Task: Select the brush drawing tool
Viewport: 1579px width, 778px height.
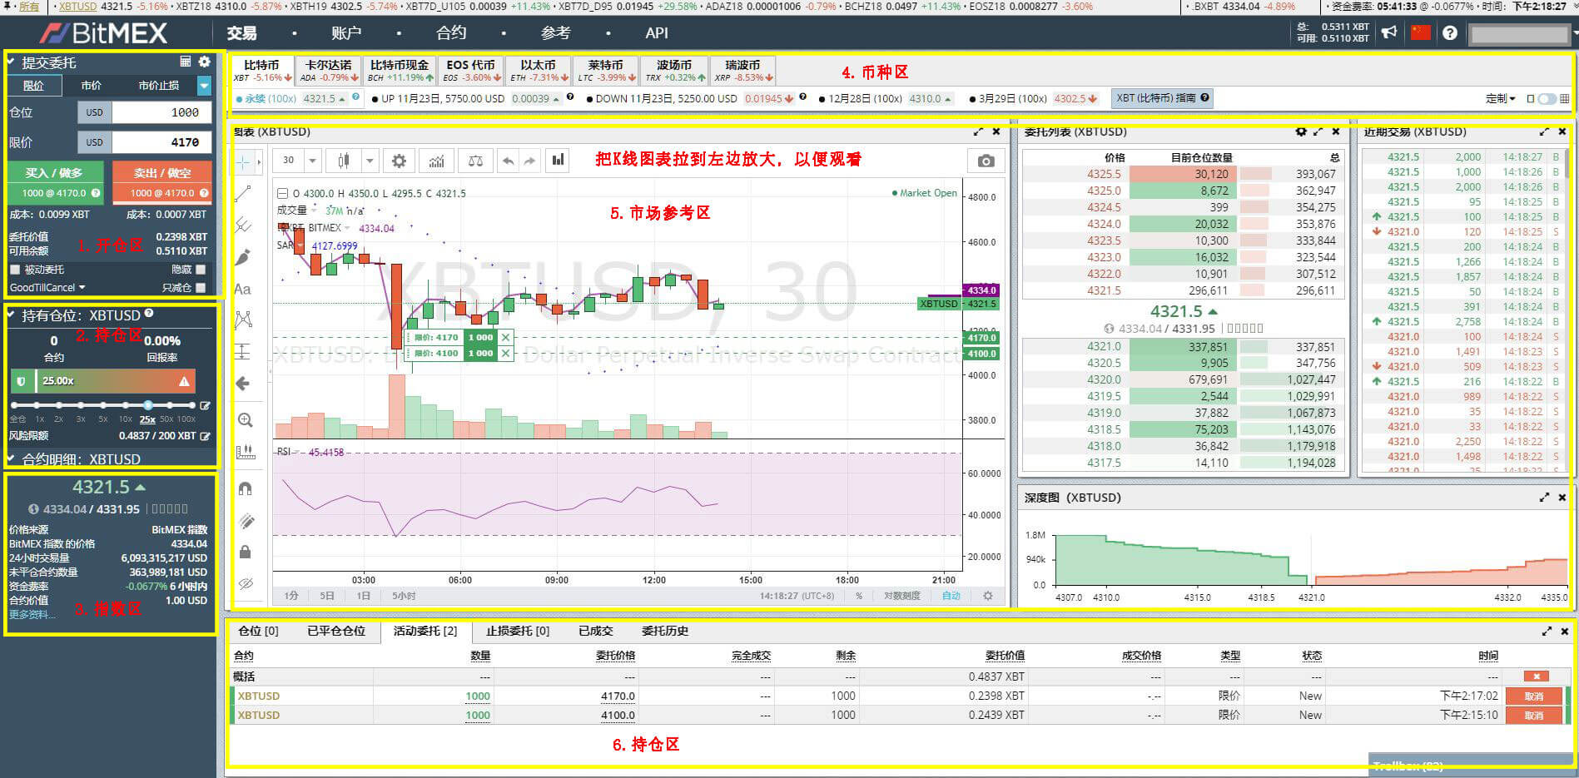Action: click(x=243, y=257)
